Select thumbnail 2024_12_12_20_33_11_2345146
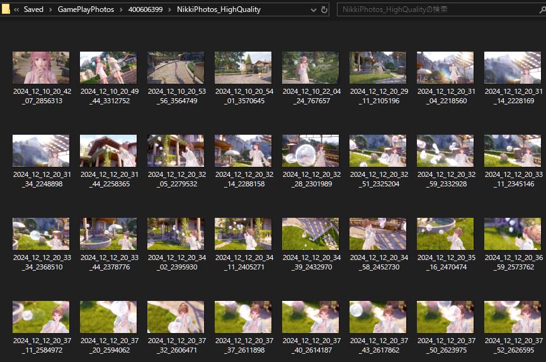Image resolution: width=546 pixels, height=362 pixels. click(513, 150)
